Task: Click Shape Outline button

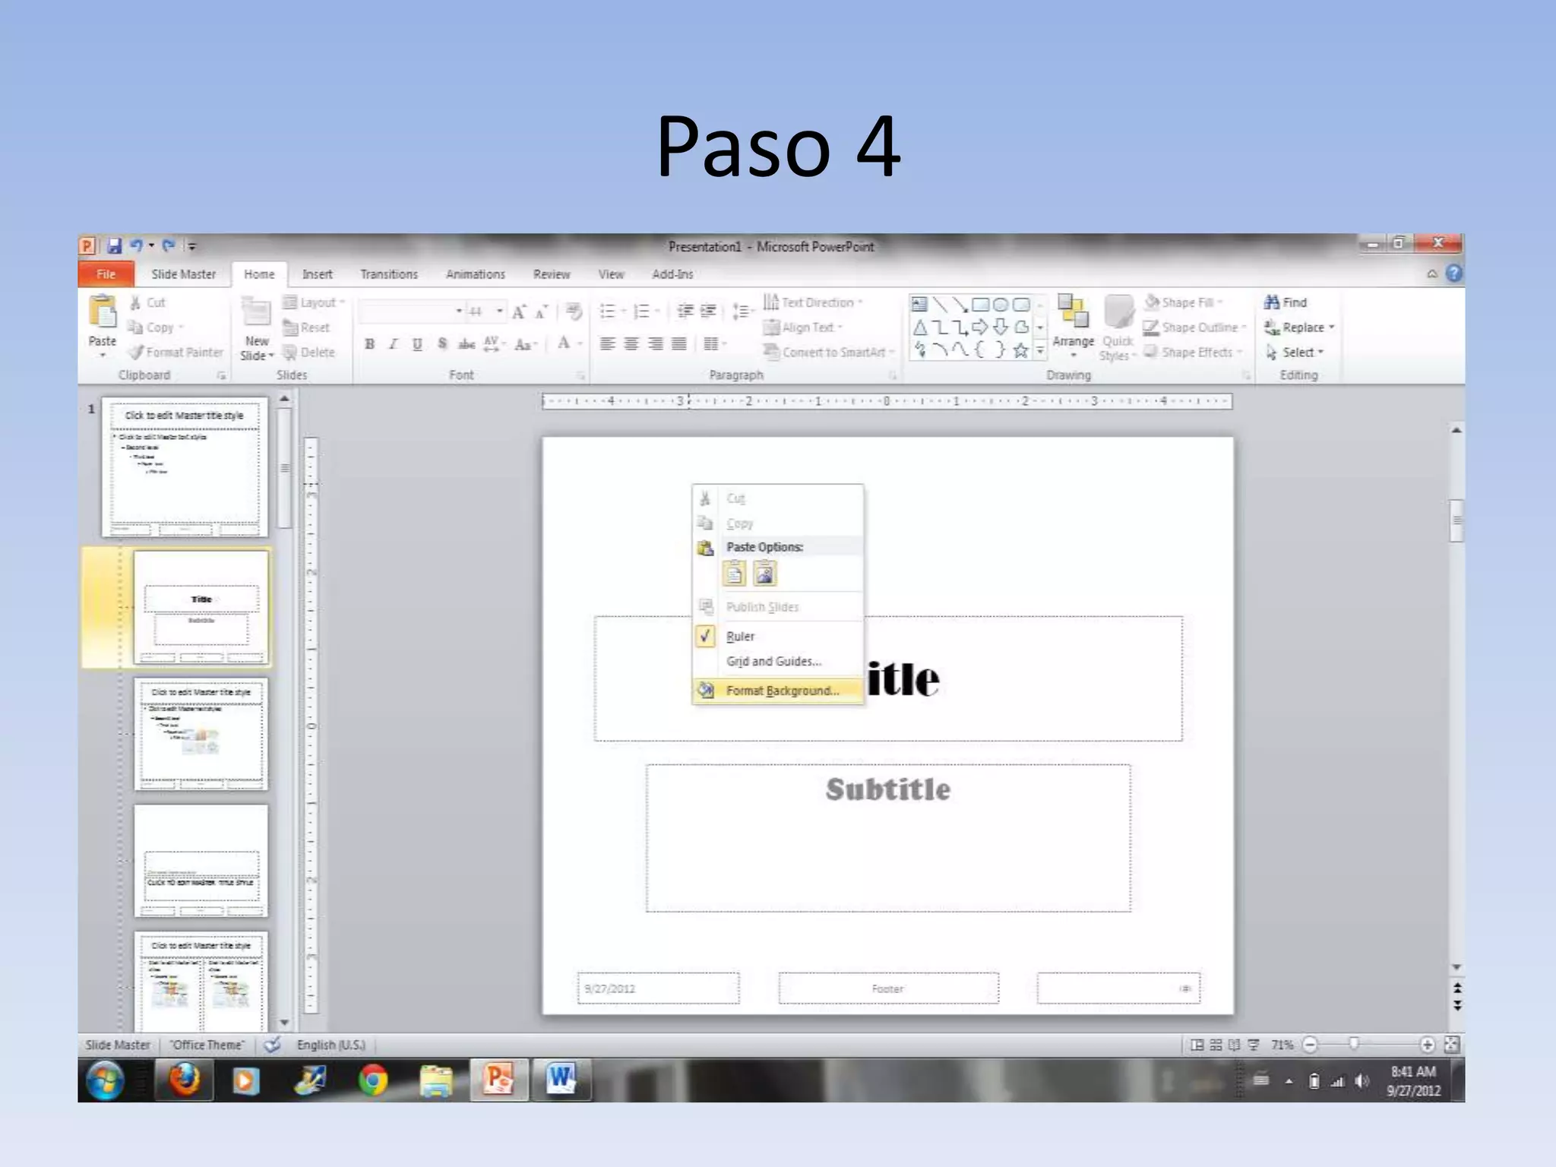Action: pyautogui.click(x=1194, y=327)
